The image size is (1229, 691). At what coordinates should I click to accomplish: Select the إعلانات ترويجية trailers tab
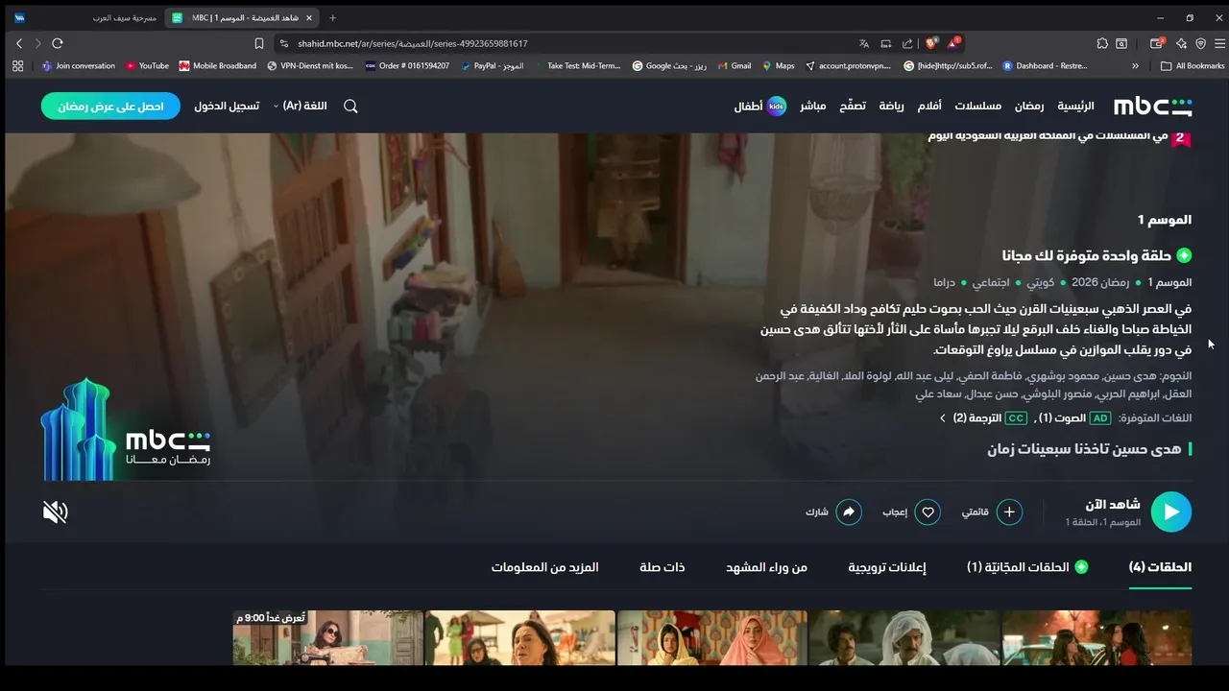887,567
